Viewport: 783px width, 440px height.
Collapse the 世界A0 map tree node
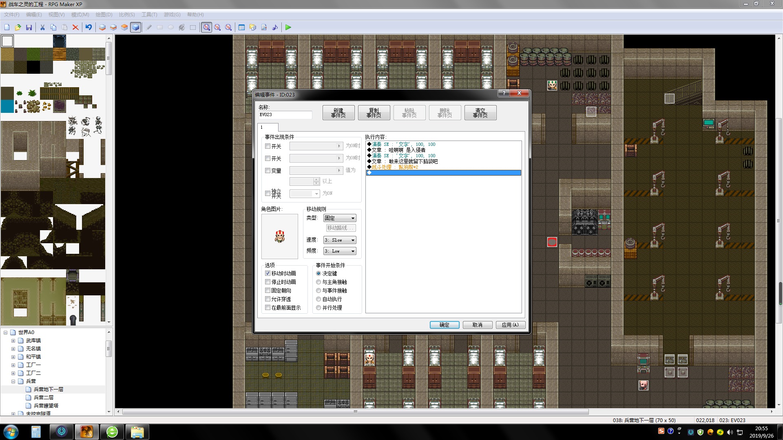pyautogui.click(x=5, y=332)
